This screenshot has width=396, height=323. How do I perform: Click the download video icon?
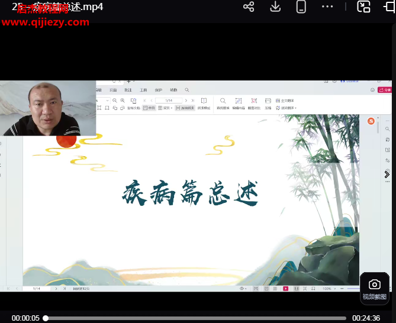click(275, 7)
